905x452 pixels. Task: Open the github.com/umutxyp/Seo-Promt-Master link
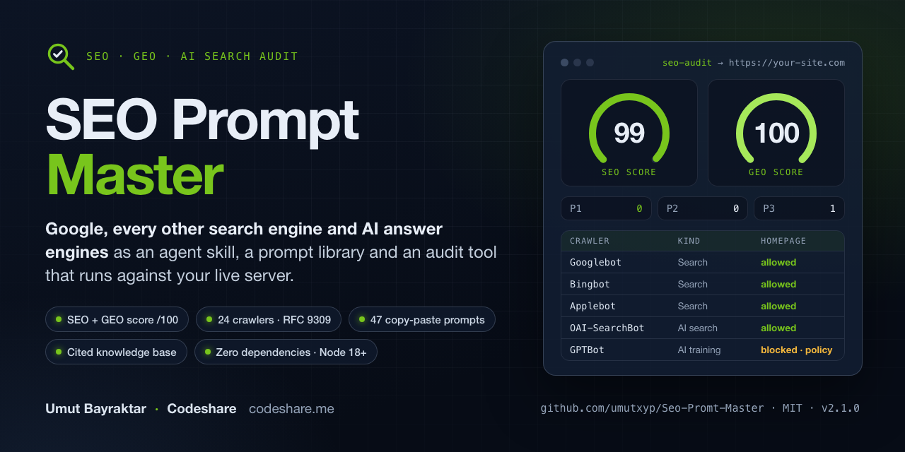[x=652, y=408]
